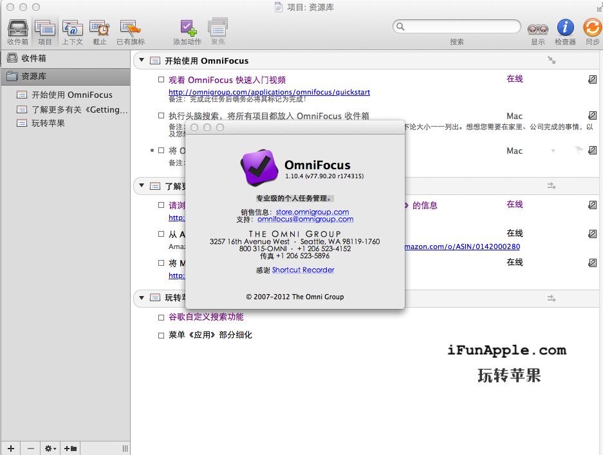Click status arrow icon on 了解… project header
This screenshot has width=603, height=455.
[552, 186]
